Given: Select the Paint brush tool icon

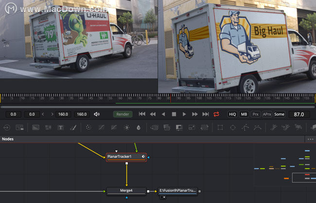Looking at the screenshot, I should (73, 127).
